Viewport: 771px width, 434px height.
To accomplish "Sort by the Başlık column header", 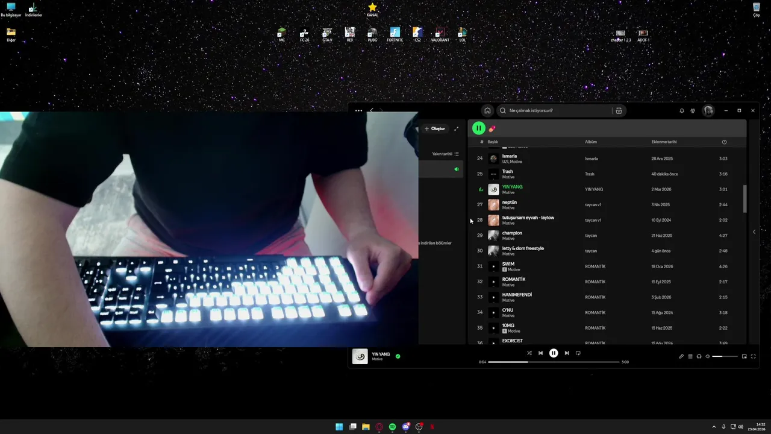I will (493, 142).
